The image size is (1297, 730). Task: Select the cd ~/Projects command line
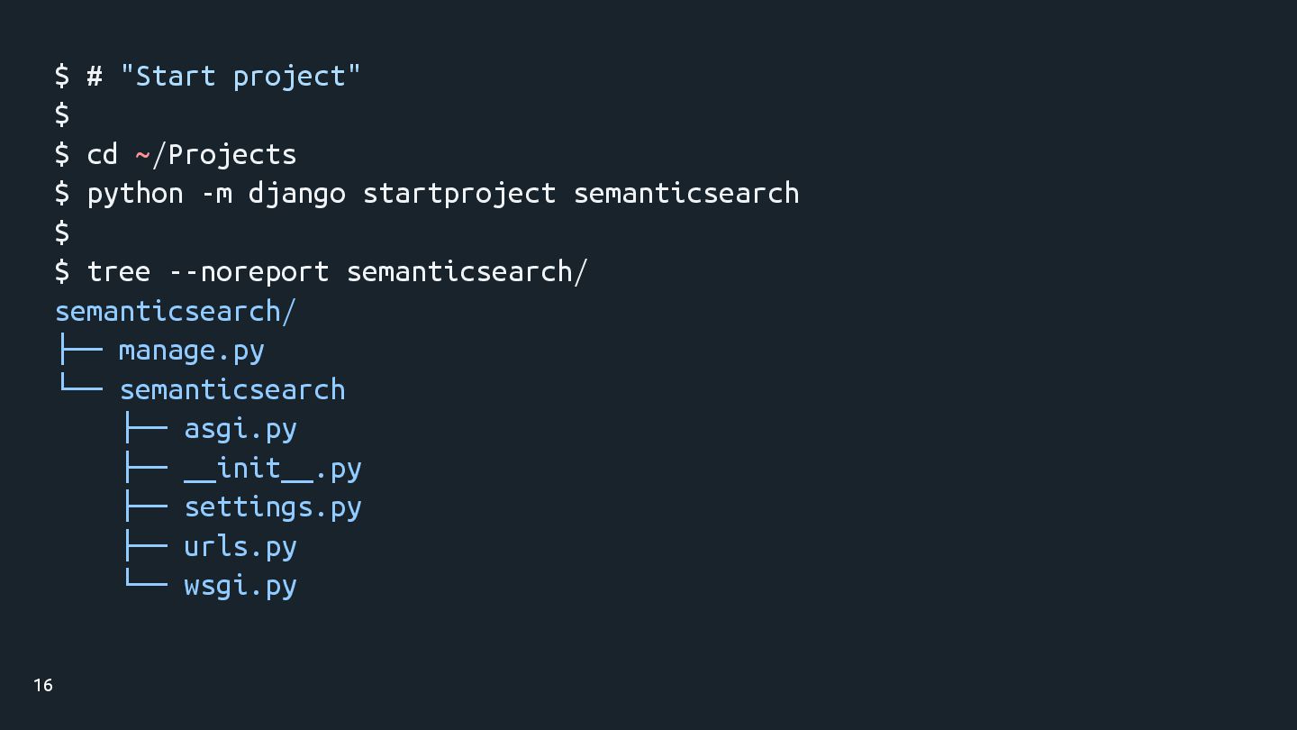pyautogui.click(x=176, y=154)
